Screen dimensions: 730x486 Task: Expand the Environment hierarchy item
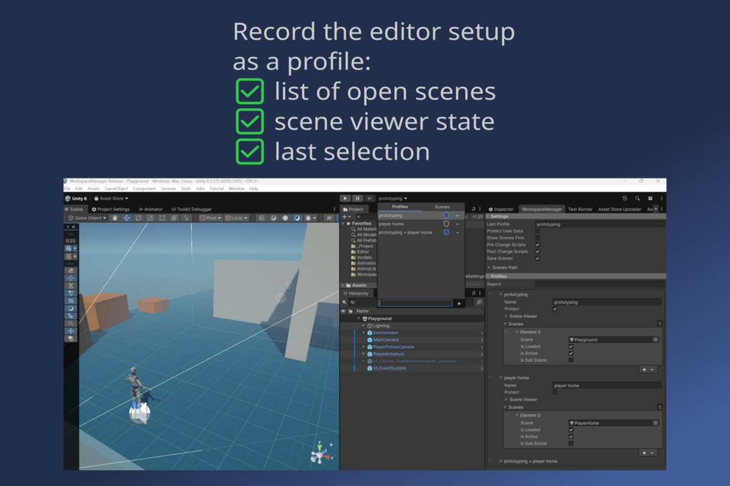[x=364, y=333]
